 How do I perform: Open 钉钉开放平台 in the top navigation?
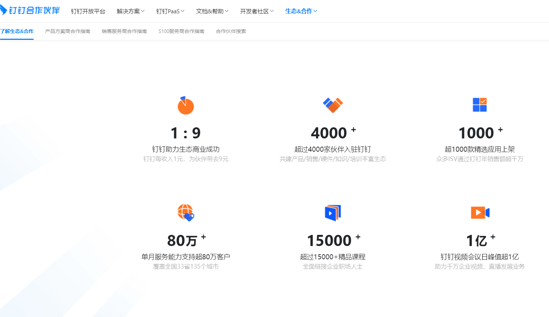click(88, 11)
